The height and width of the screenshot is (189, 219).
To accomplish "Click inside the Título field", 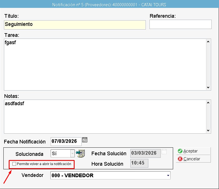I will point(75,25).
